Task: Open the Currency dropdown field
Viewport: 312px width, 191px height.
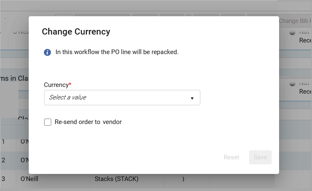Action: (122, 97)
